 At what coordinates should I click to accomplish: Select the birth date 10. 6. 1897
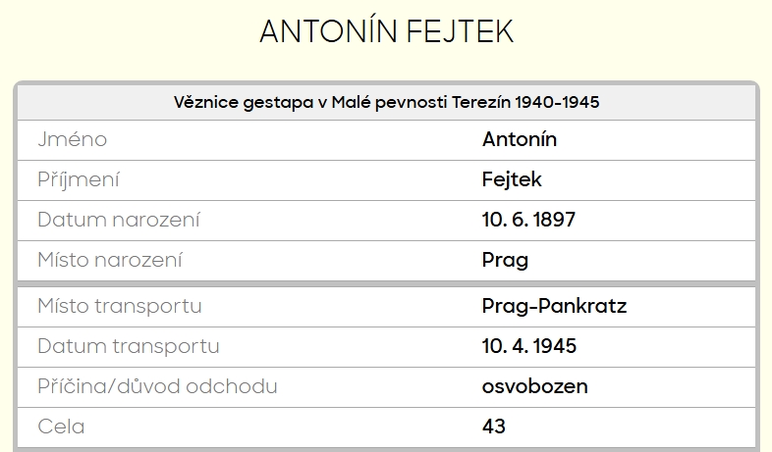[528, 220]
